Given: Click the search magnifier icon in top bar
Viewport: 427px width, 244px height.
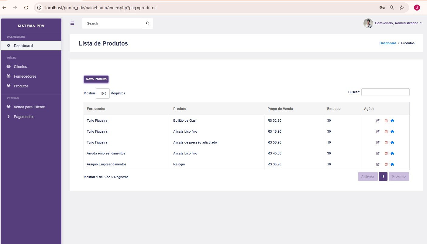Looking at the screenshot, I should 147,23.
